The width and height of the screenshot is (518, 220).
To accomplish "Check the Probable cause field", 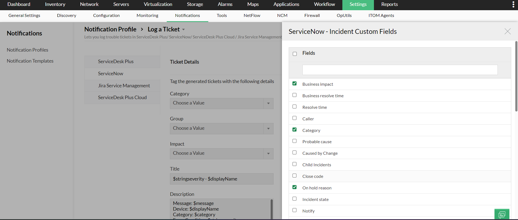I will [x=294, y=141].
